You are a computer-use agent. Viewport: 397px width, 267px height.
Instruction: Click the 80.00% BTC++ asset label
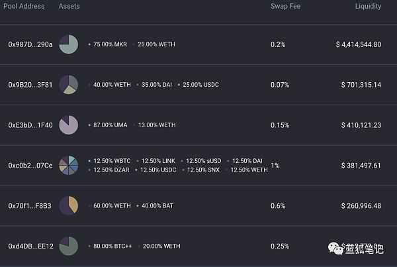(x=112, y=246)
